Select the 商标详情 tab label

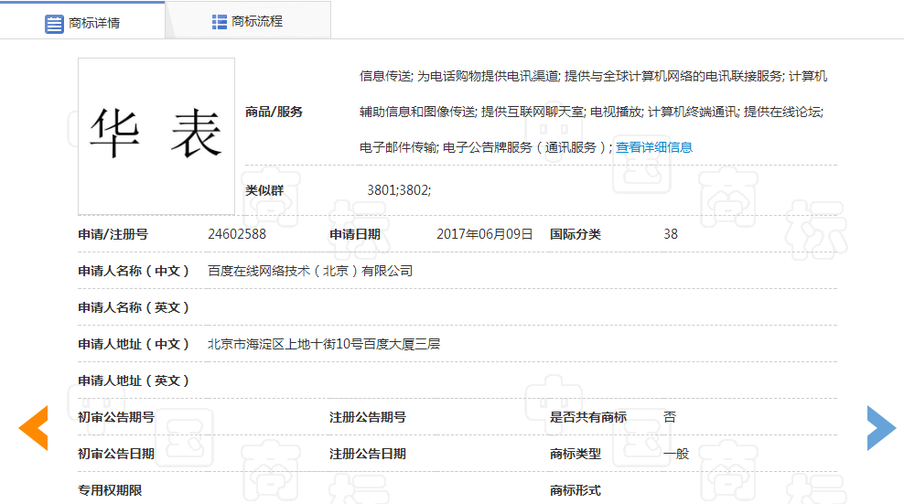tap(94, 23)
